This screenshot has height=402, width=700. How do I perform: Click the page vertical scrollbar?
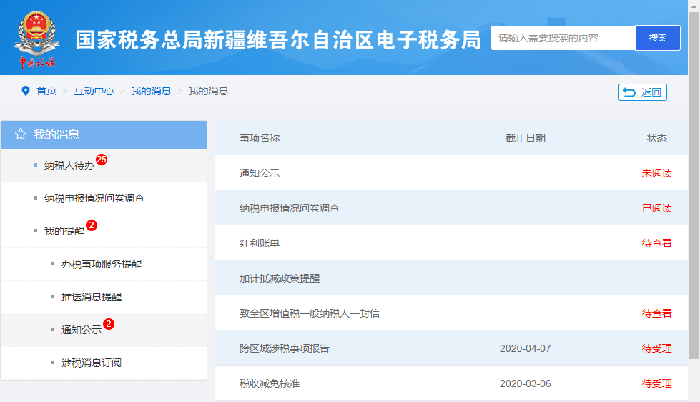pos(694,185)
